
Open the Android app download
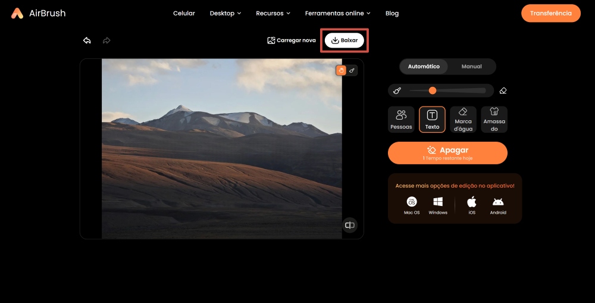coord(498,205)
